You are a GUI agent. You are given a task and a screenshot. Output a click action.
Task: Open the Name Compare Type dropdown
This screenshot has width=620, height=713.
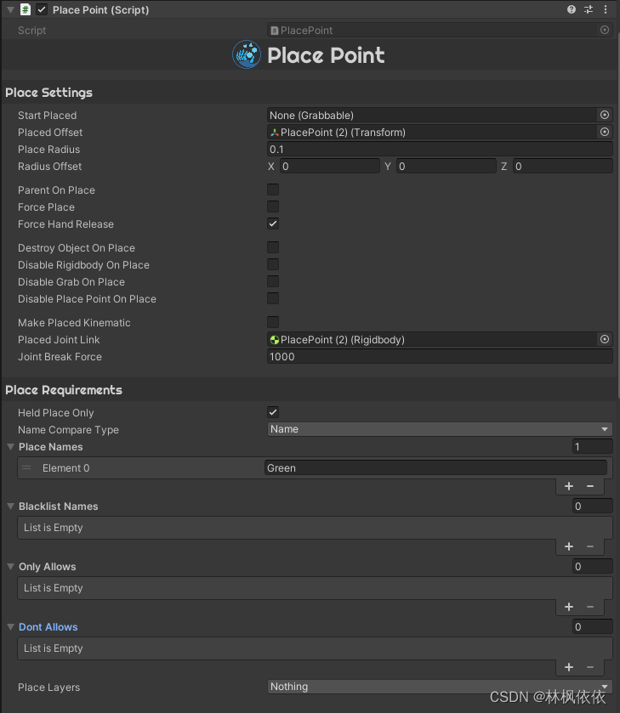(440, 429)
